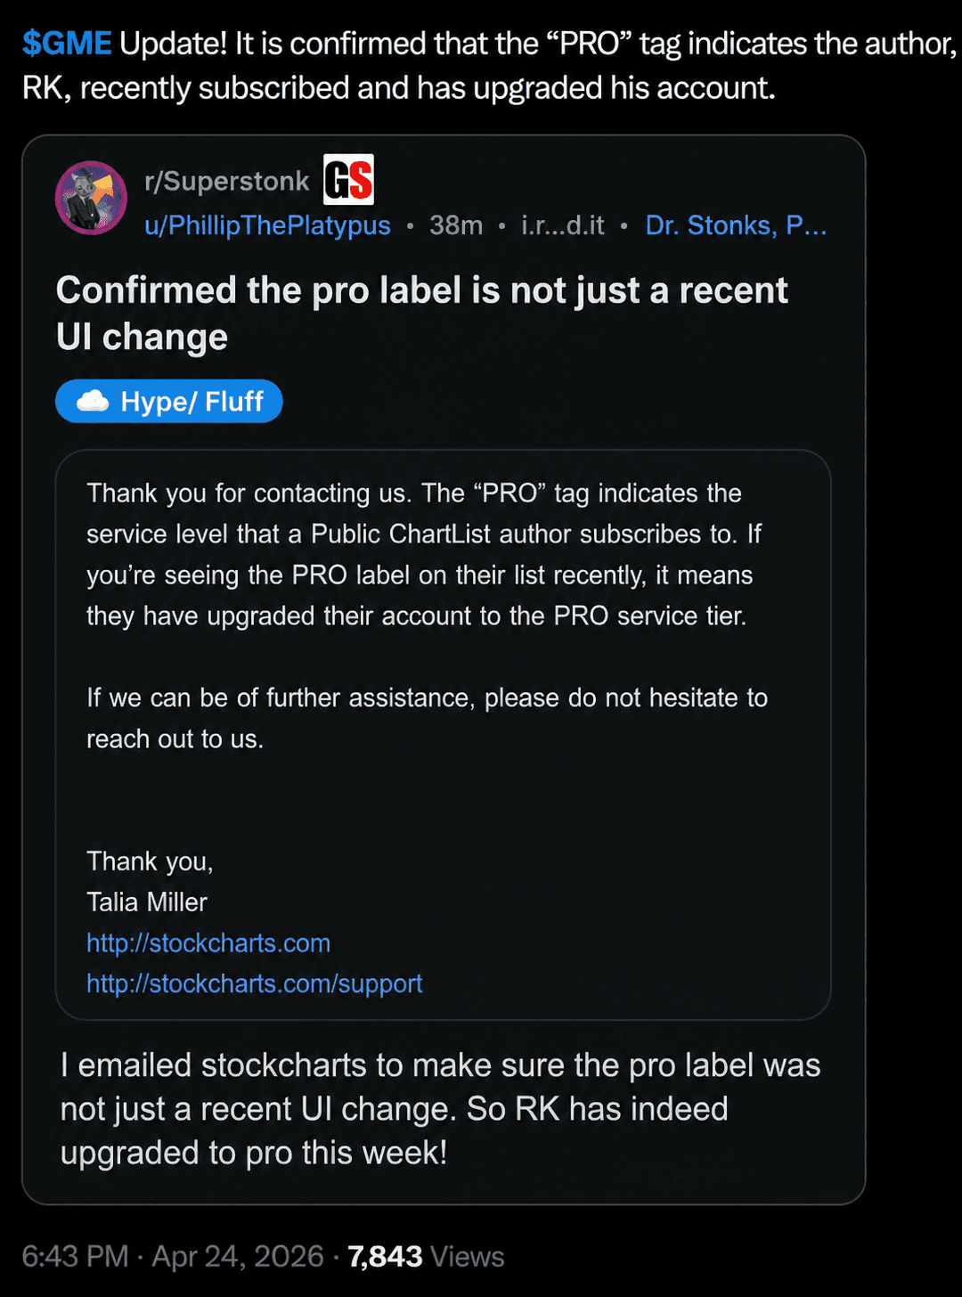Click the 6:43 PM tweet time
This screenshot has width=962, height=1297.
point(75,1257)
